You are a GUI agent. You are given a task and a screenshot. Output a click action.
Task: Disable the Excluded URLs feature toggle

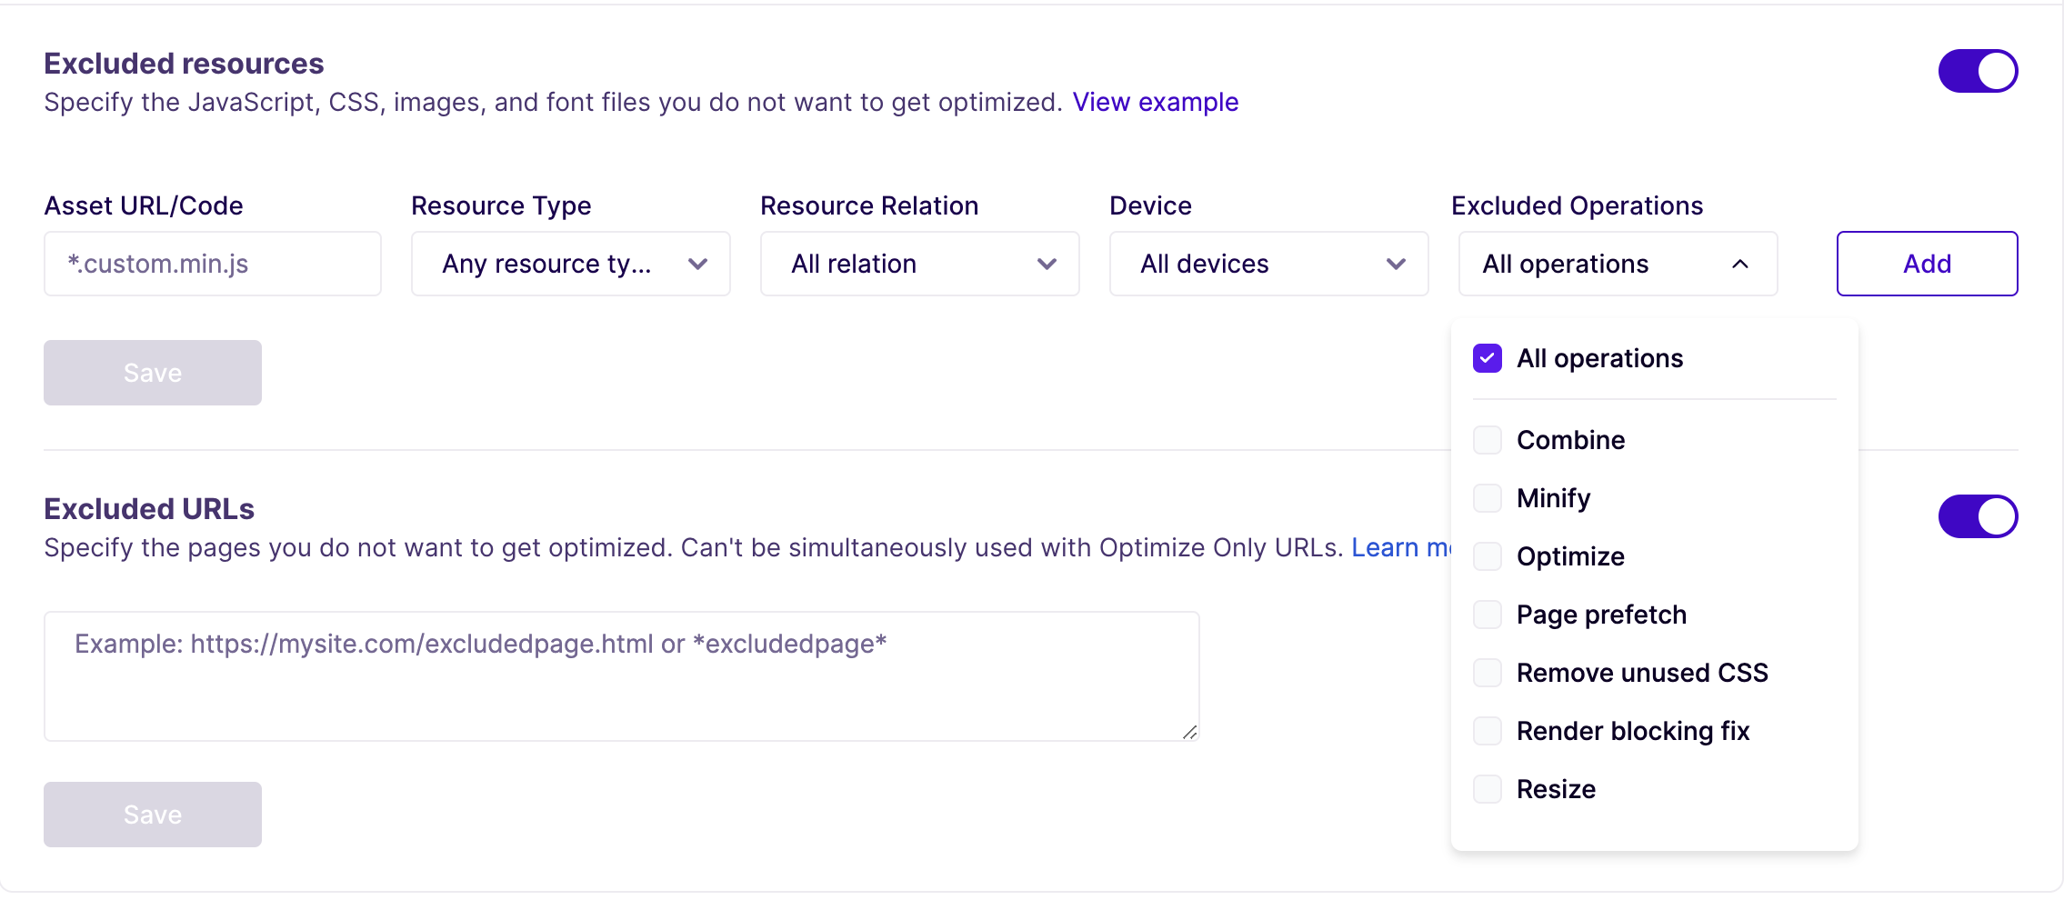1978,515
